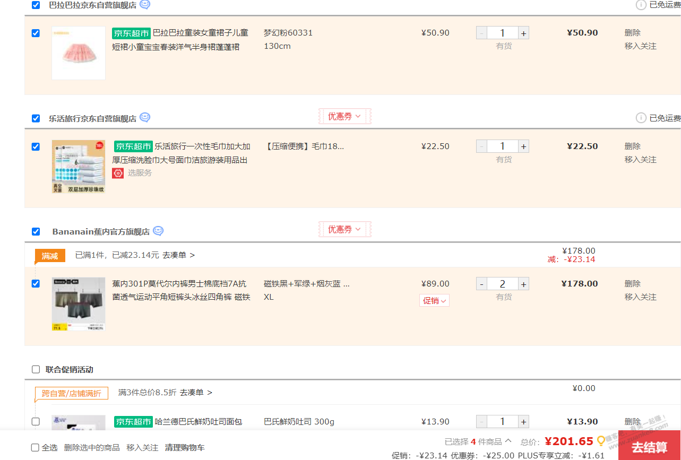Click free shipping info icon for 乐活旅行 store
This screenshot has height=460, width=681.
pyautogui.click(x=641, y=118)
